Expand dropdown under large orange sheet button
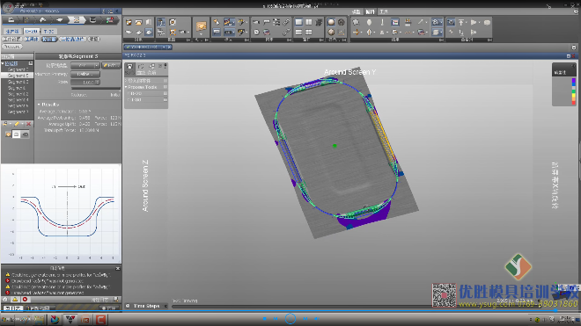The height and width of the screenshot is (326, 581). pos(202,34)
